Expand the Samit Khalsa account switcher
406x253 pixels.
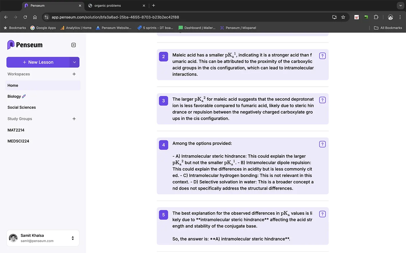pos(73,238)
